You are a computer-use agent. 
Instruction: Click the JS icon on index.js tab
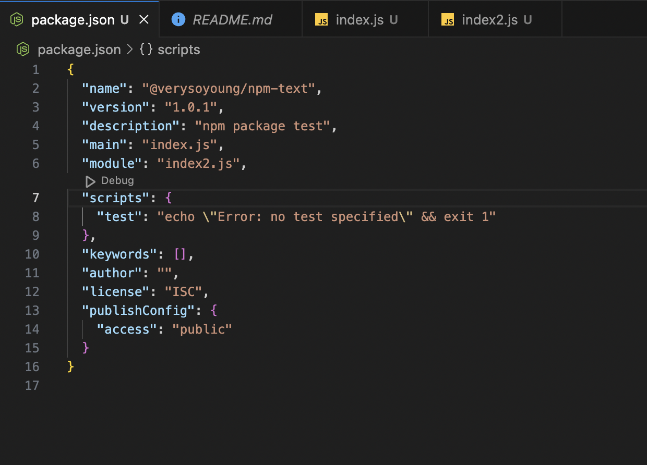click(x=321, y=20)
